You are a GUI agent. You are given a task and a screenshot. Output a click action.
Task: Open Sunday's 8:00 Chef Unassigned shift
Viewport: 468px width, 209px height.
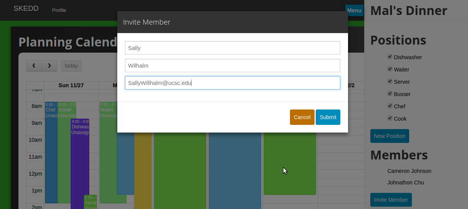[x=51, y=152]
